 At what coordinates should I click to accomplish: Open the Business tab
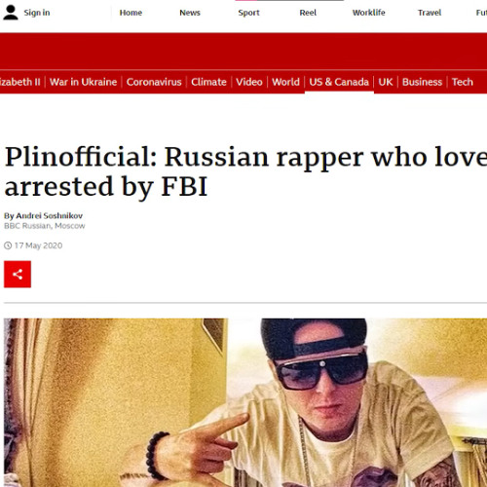[x=422, y=82]
